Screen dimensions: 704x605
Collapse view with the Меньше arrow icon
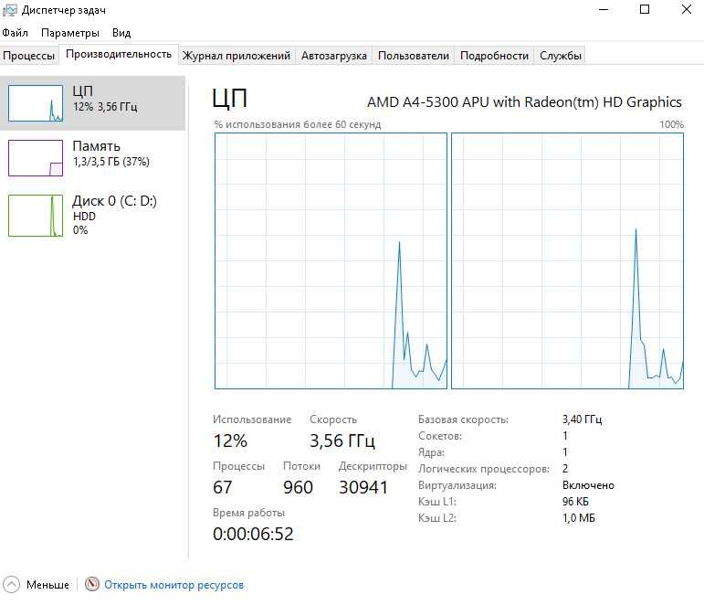tap(11, 584)
